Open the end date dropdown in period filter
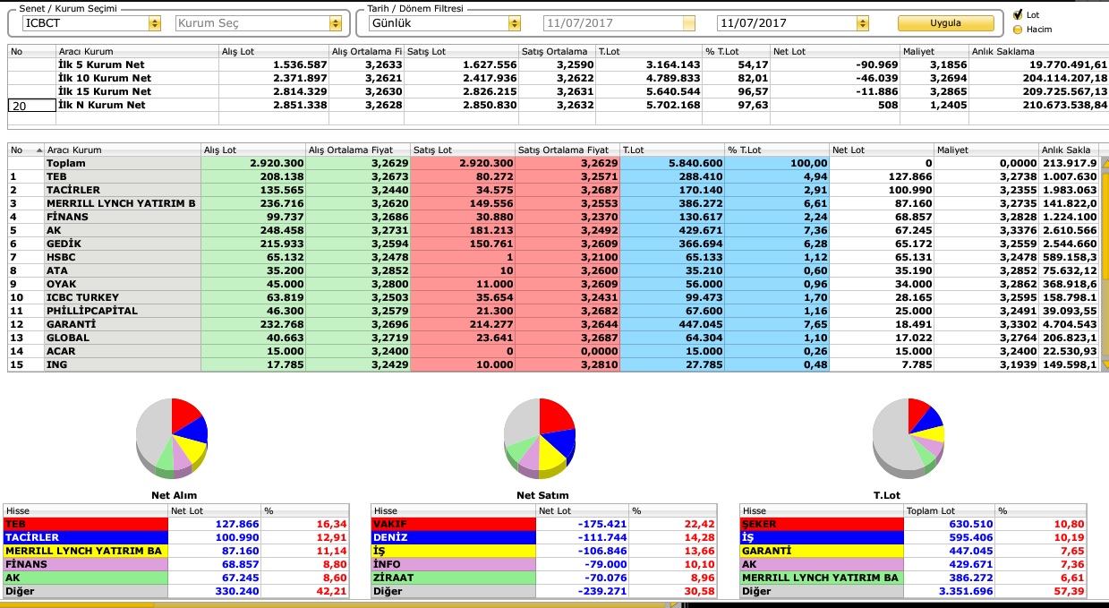The image size is (1109, 608). (x=863, y=23)
